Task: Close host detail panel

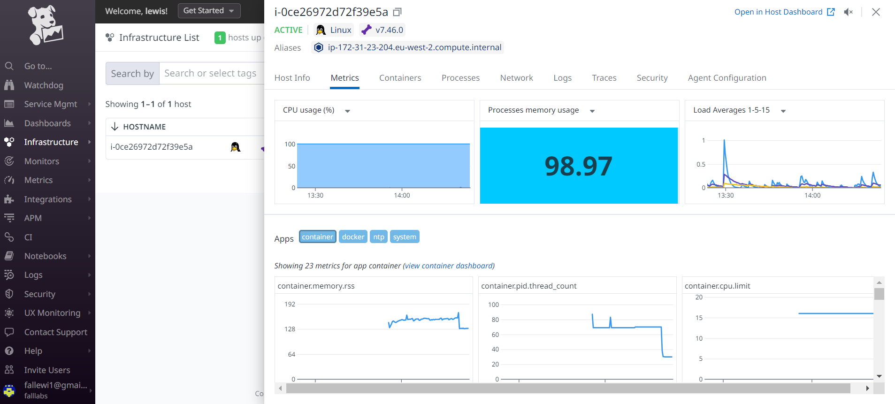Action: coord(876,12)
